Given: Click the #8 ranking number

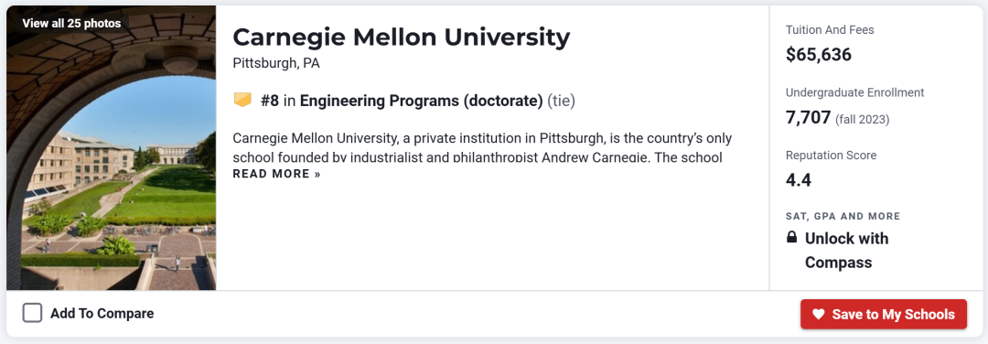Looking at the screenshot, I should [270, 101].
